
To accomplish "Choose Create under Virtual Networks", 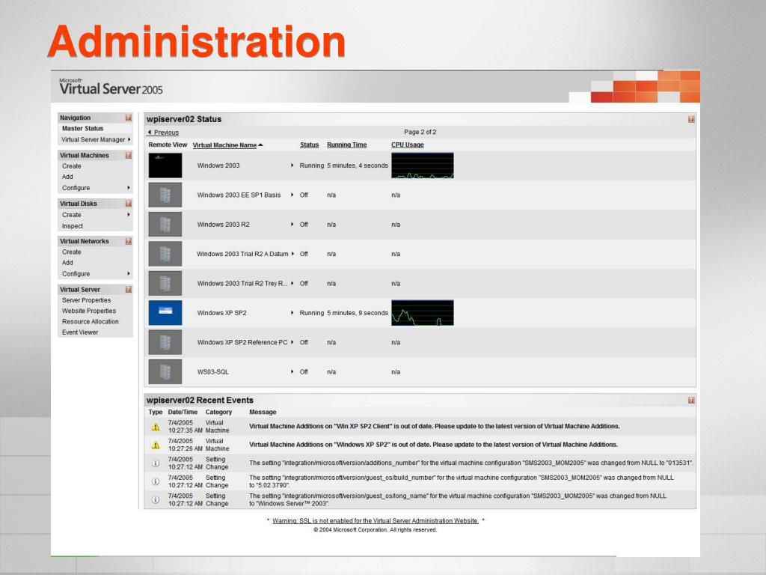I will pyautogui.click(x=71, y=252).
